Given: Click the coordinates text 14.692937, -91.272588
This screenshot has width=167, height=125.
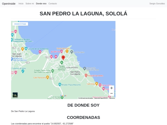Looking at the screenshot, I should coord(62,124).
